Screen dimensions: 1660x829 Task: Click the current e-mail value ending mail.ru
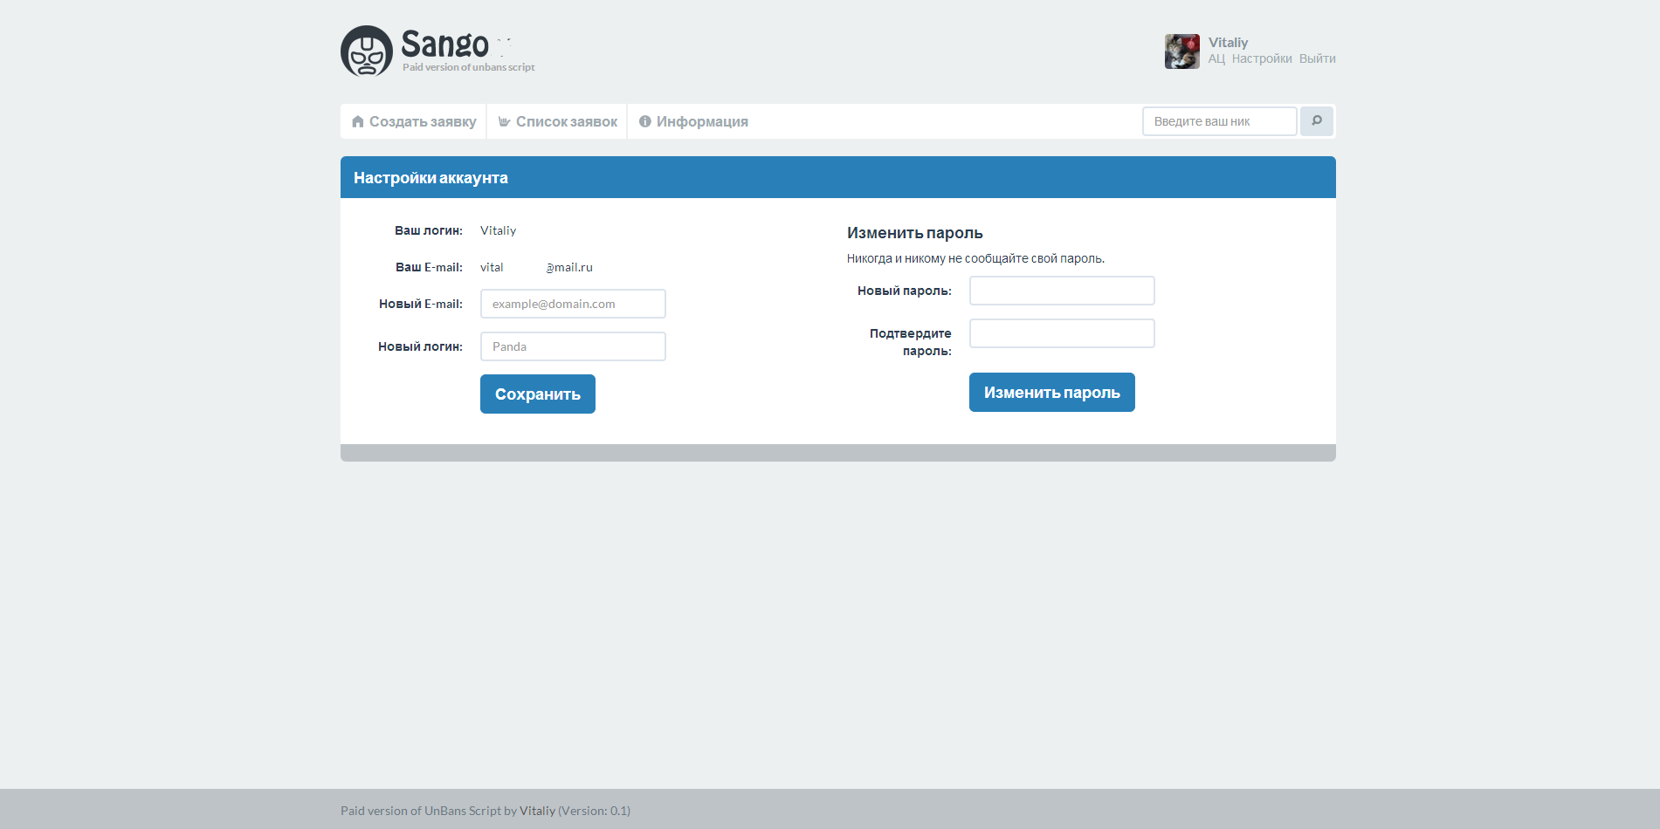536,267
